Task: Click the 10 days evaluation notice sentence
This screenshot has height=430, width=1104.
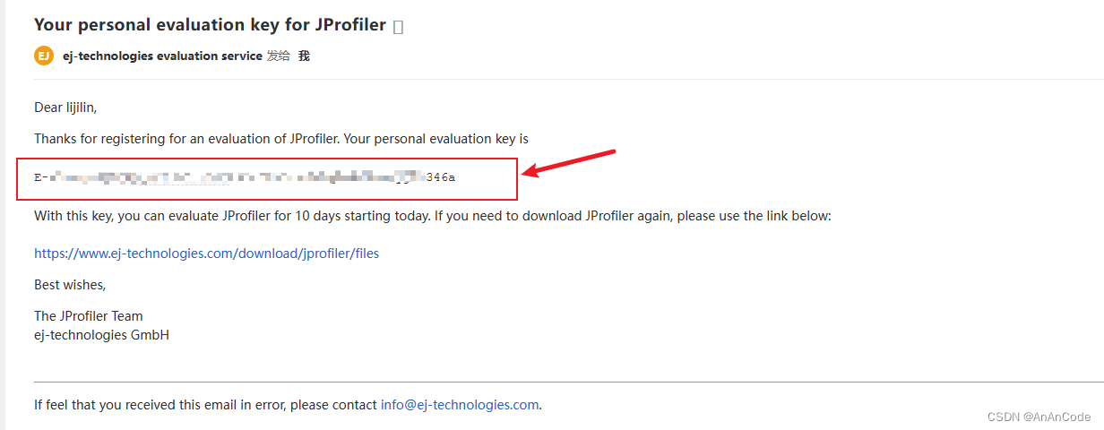Action: coord(433,216)
